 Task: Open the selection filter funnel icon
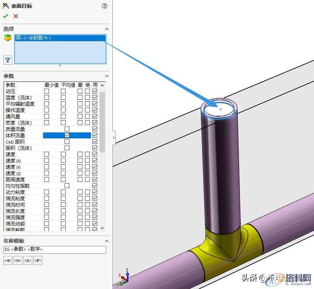coord(7,60)
